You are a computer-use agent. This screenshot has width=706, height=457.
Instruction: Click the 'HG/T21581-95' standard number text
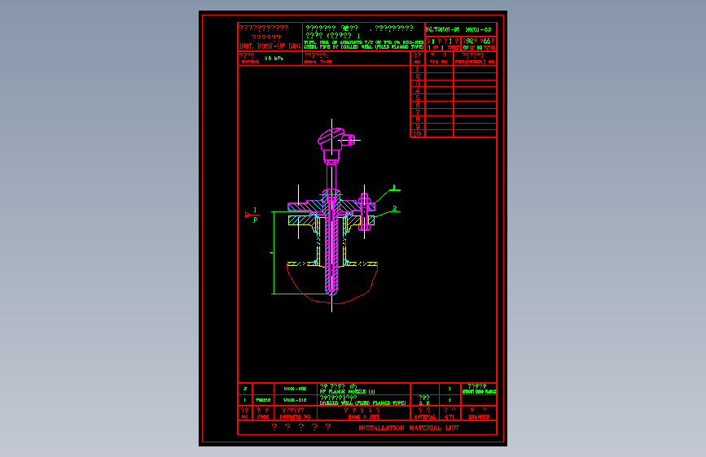pos(443,30)
